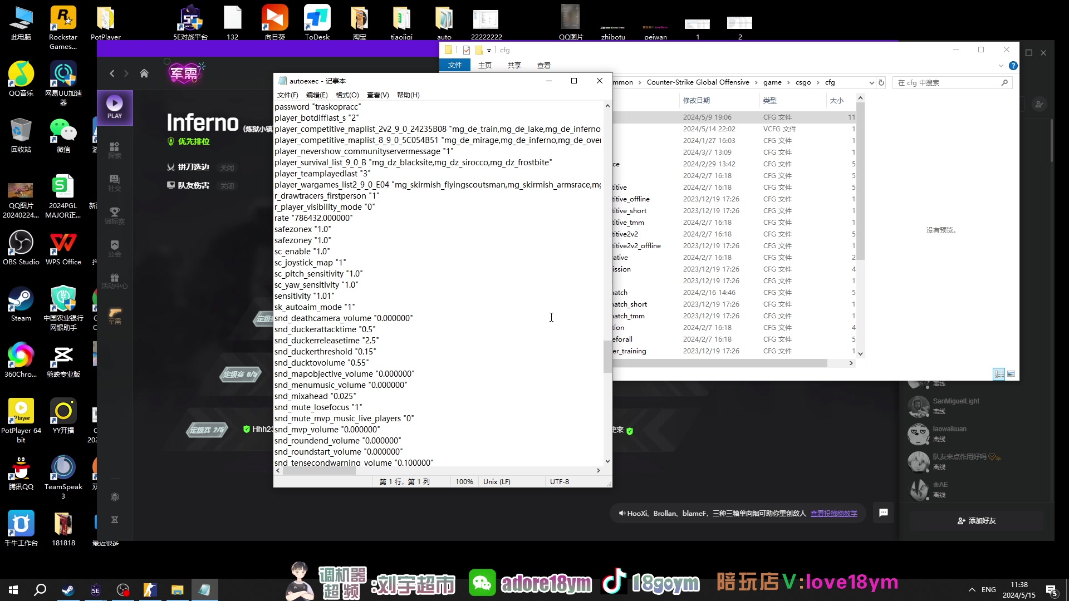Image resolution: width=1069 pixels, height=601 pixels.
Task: Open the 查看投掷物教学 link
Action: [x=833, y=513]
